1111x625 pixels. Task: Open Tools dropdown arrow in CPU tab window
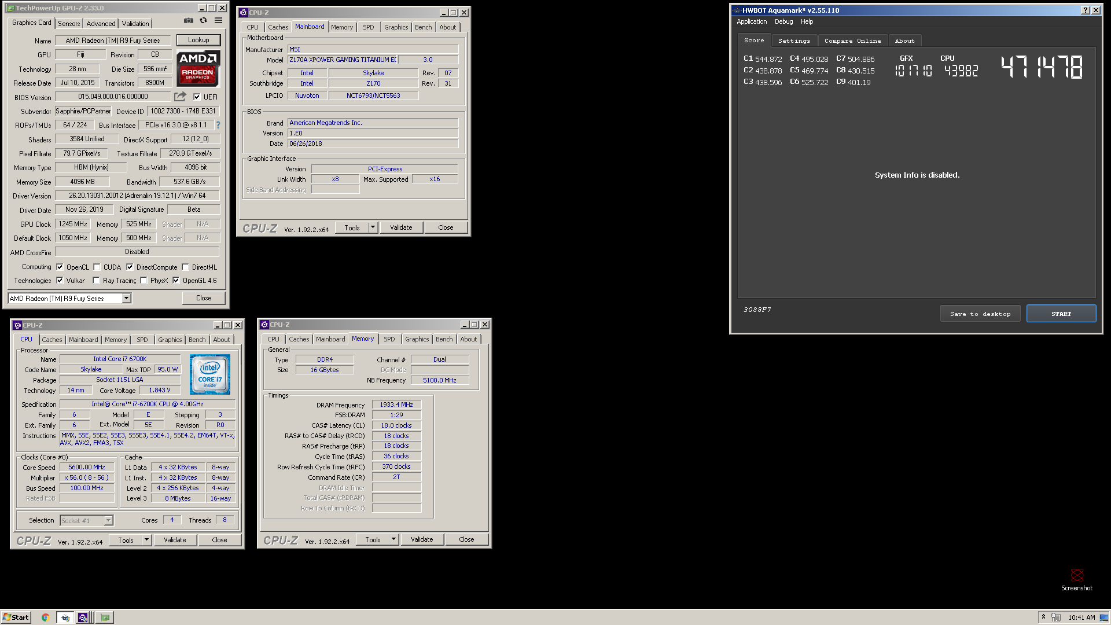[146, 540]
